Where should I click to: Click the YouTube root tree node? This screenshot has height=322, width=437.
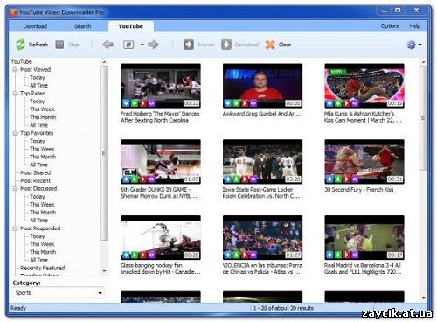[22, 61]
